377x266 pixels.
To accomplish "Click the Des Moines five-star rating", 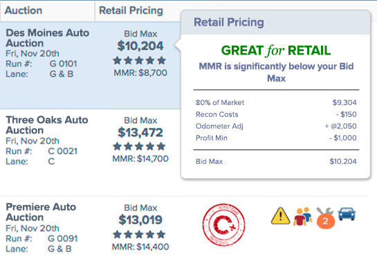I will [x=140, y=60].
